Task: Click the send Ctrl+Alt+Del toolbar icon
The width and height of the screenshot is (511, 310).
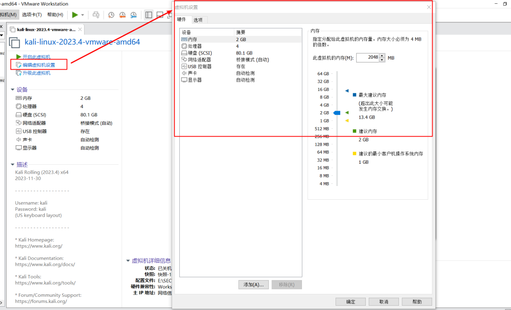Action: [x=96, y=15]
